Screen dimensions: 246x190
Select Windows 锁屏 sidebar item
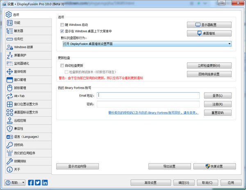point(25,47)
